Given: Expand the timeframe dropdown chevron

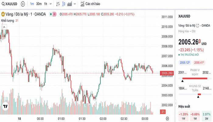Looking at the screenshot, I should click(x=51, y=4).
